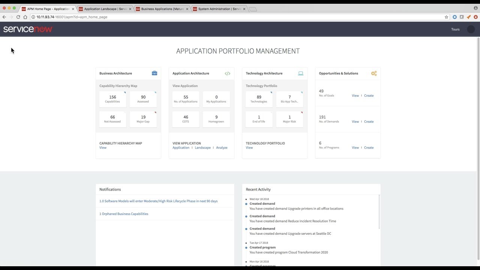Switch to Application Landscape tab

click(105, 9)
